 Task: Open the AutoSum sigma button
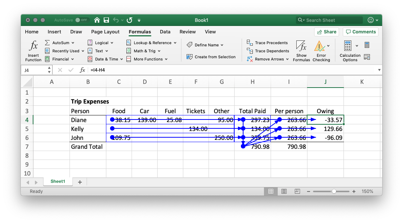(x=47, y=43)
